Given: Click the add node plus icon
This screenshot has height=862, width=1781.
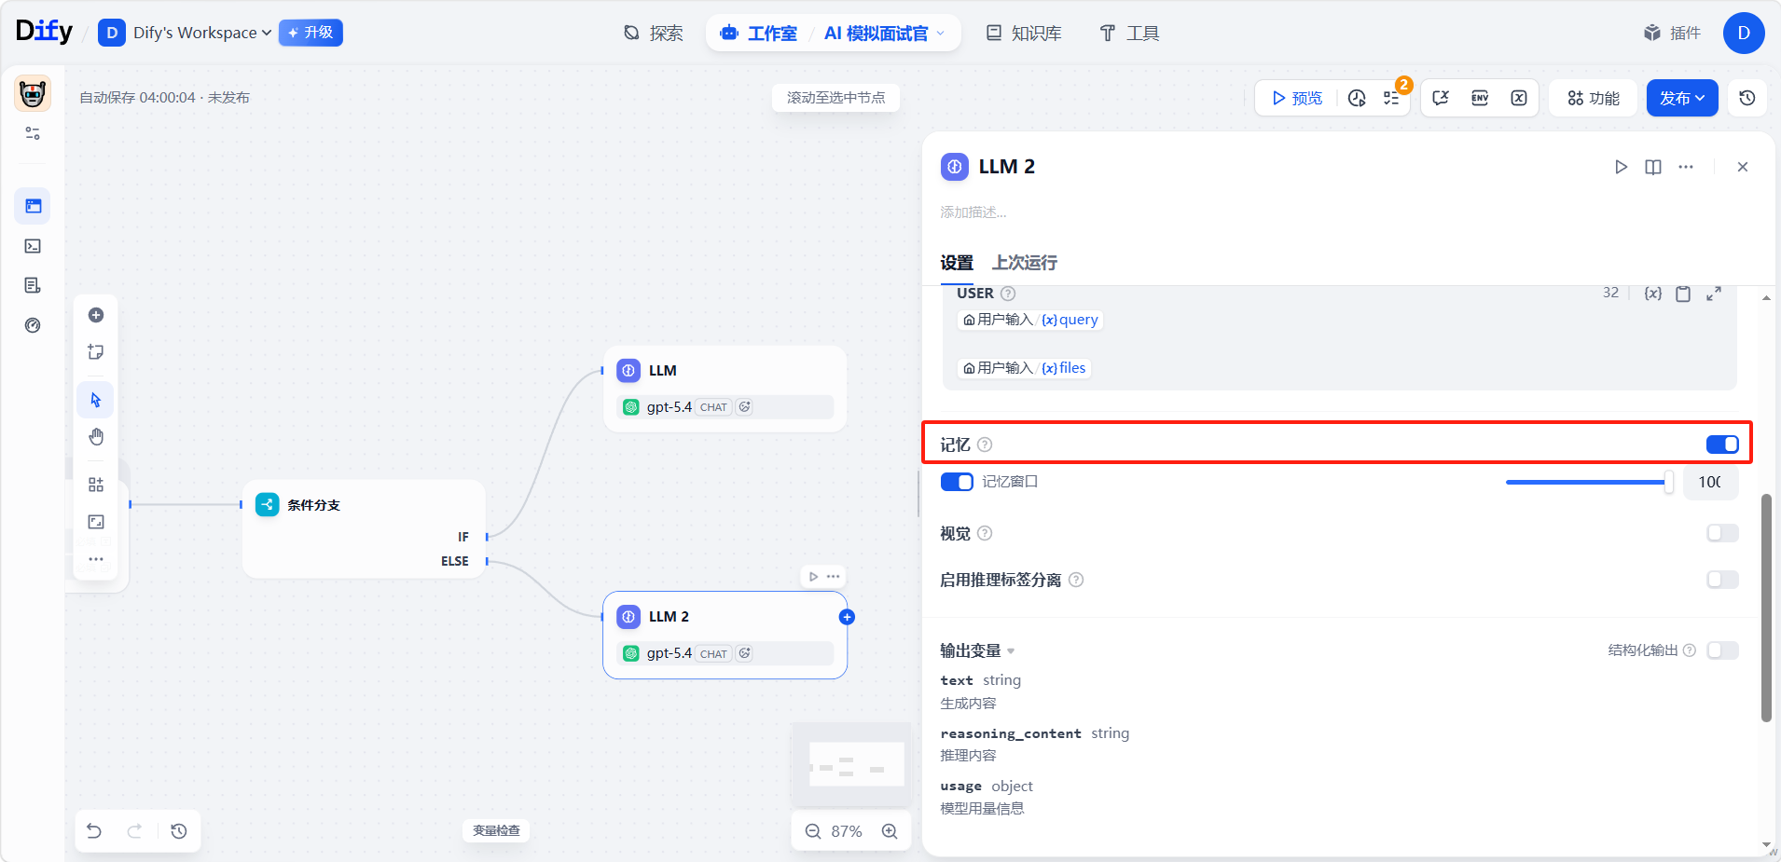Looking at the screenshot, I should 96,315.
